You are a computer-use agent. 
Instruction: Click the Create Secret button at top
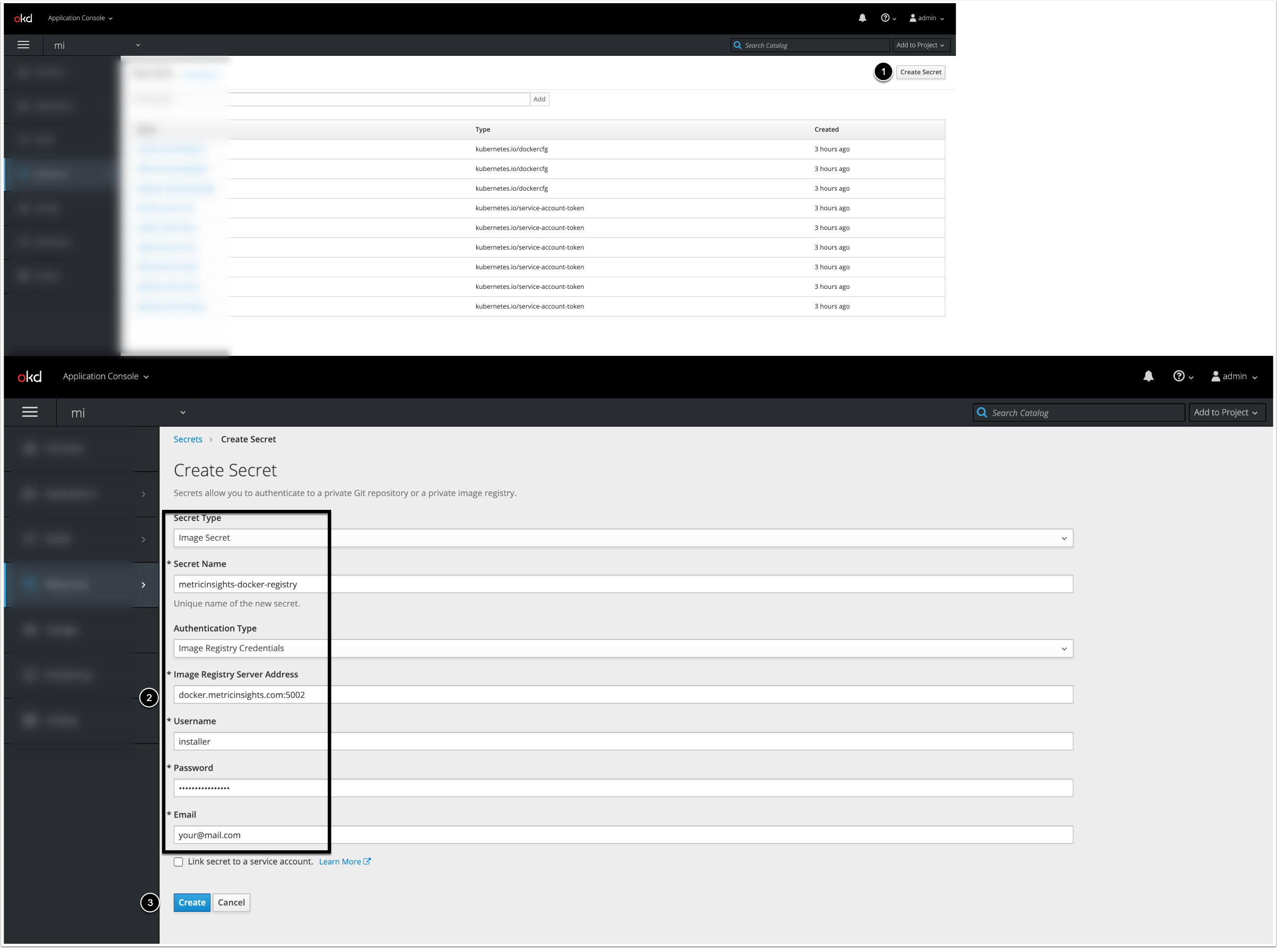click(x=920, y=72)
